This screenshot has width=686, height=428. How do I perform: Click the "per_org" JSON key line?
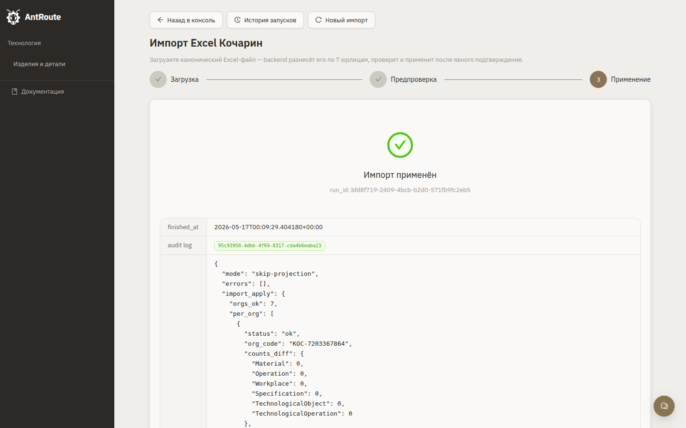252,314
